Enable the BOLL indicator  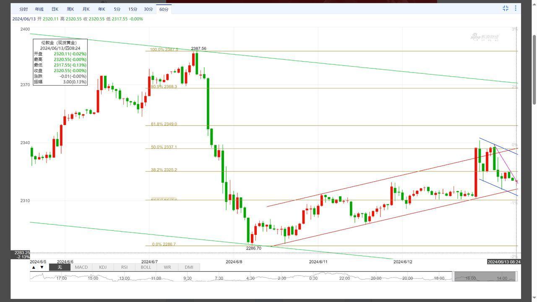[146, 267]
